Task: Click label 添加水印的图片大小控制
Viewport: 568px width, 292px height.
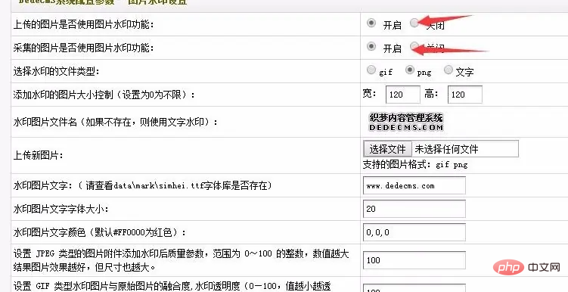Action: [104, 95]
